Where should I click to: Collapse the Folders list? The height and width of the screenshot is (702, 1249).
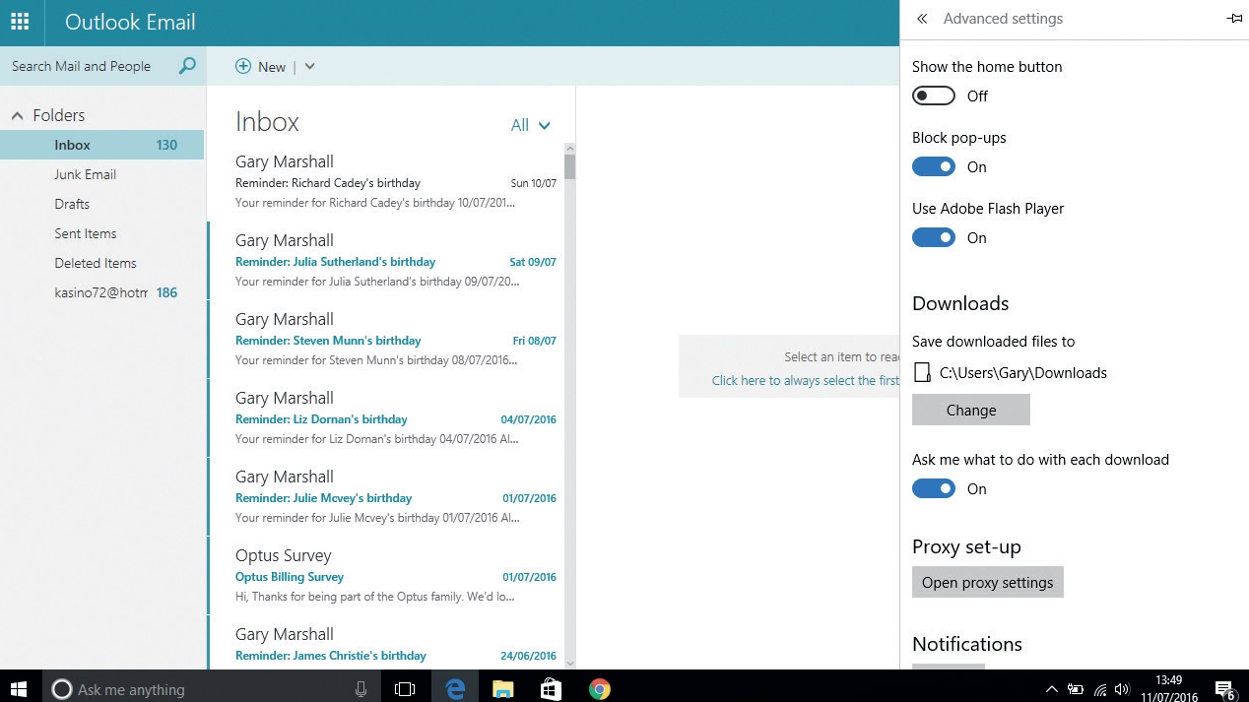tap(17, 115)
